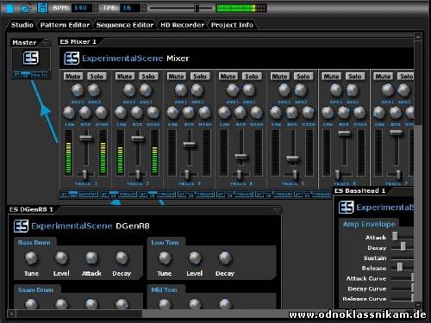This screenshot has height=323, width=431.
Task: Click the track 1 LOW EQ knob
Action: point(69,113)
